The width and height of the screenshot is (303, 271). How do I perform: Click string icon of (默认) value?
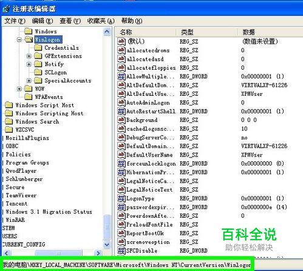121,41
